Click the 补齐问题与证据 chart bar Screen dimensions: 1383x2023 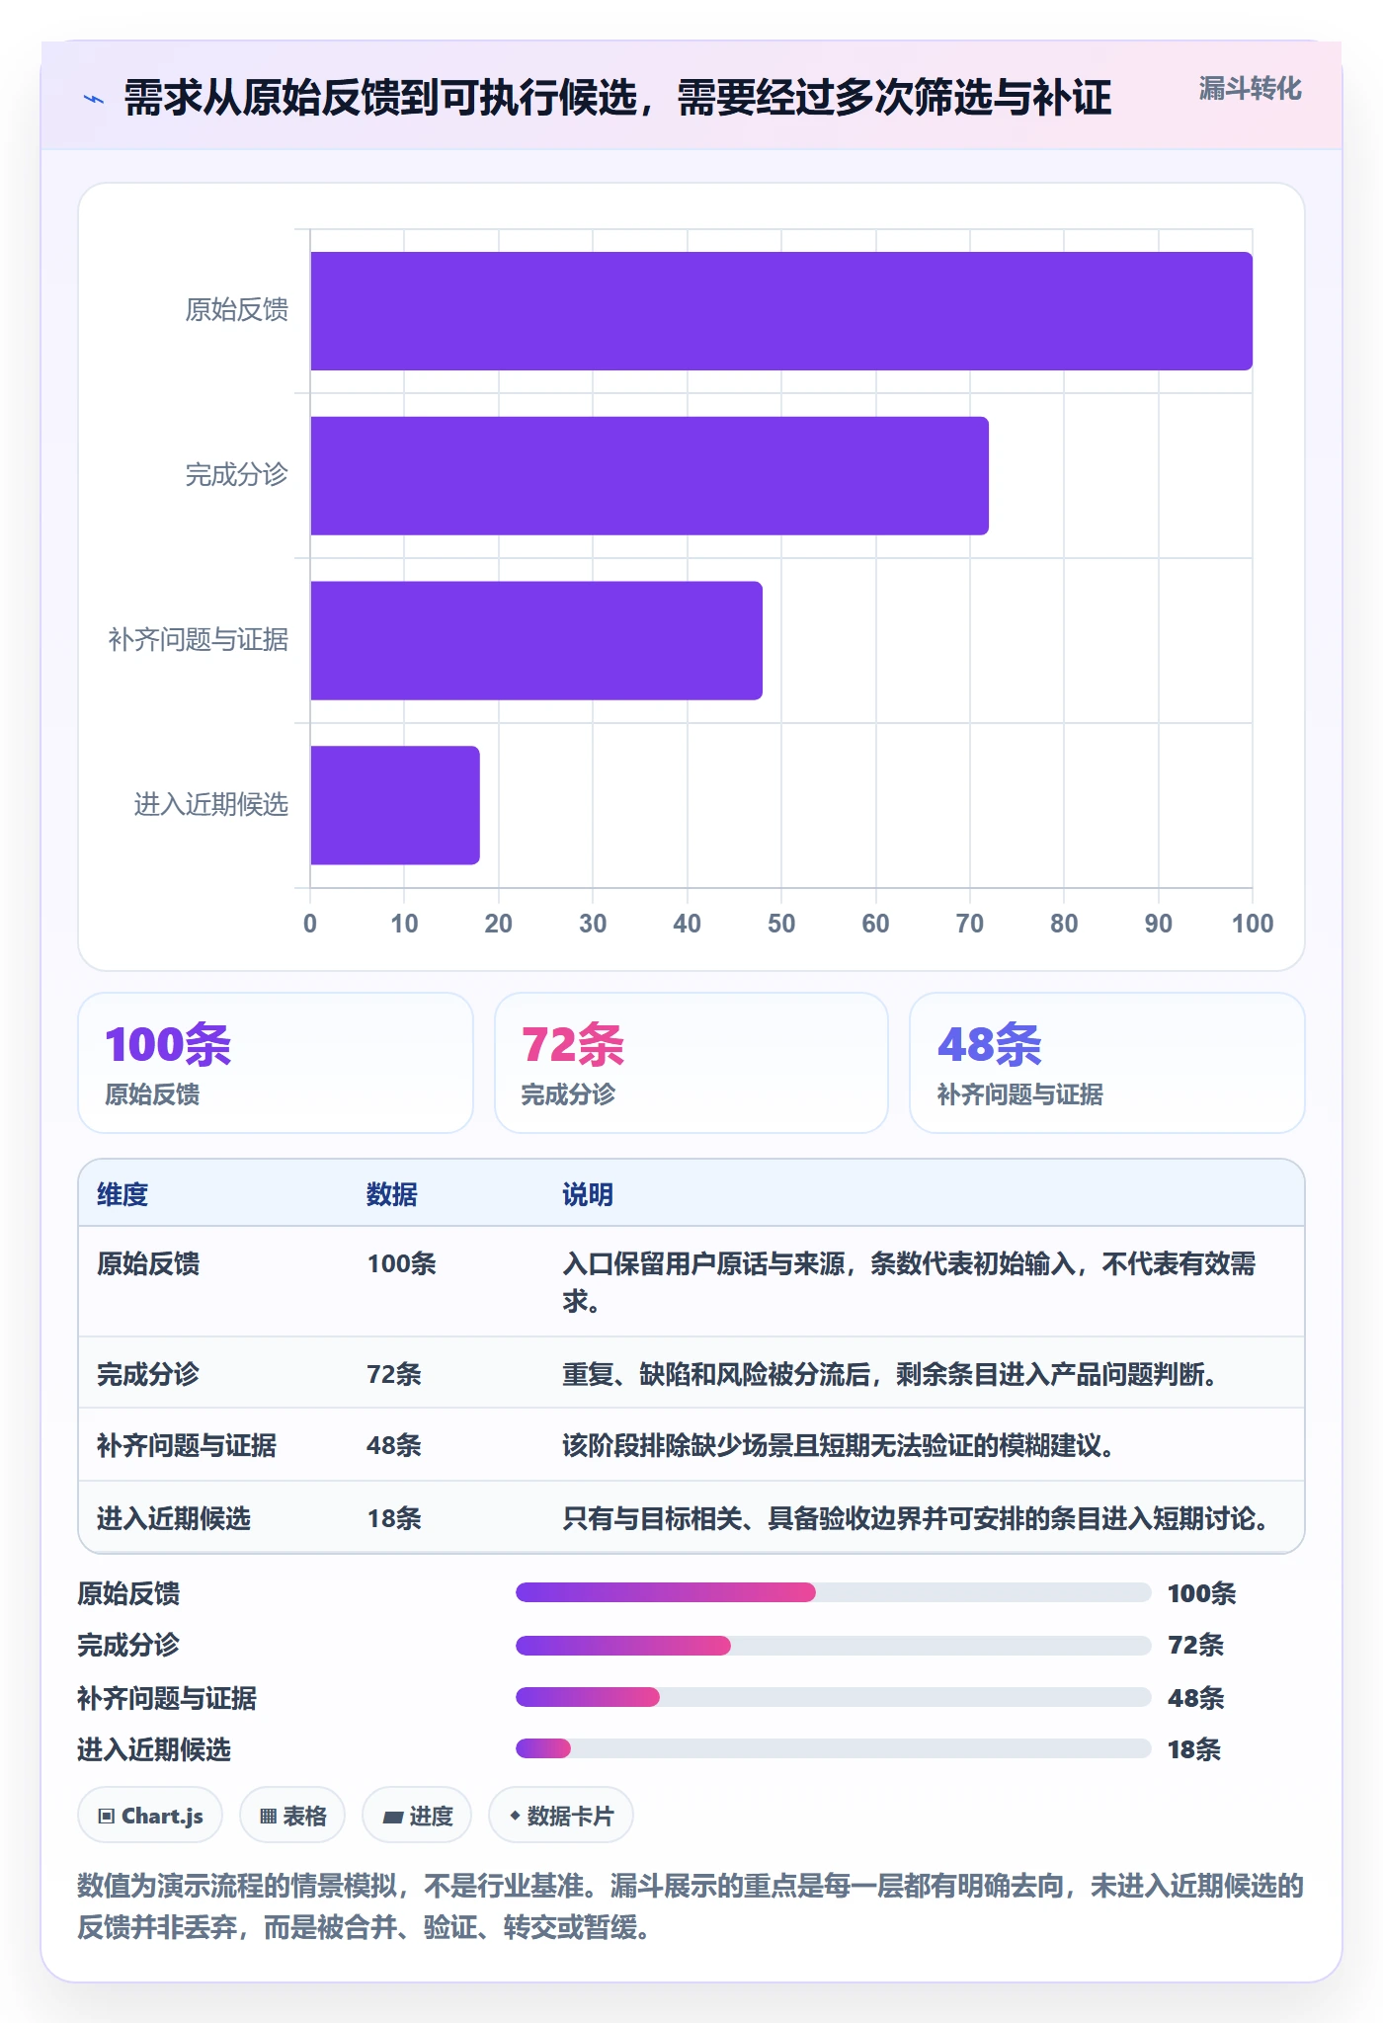pyautogui.click(x=536, y=641)
